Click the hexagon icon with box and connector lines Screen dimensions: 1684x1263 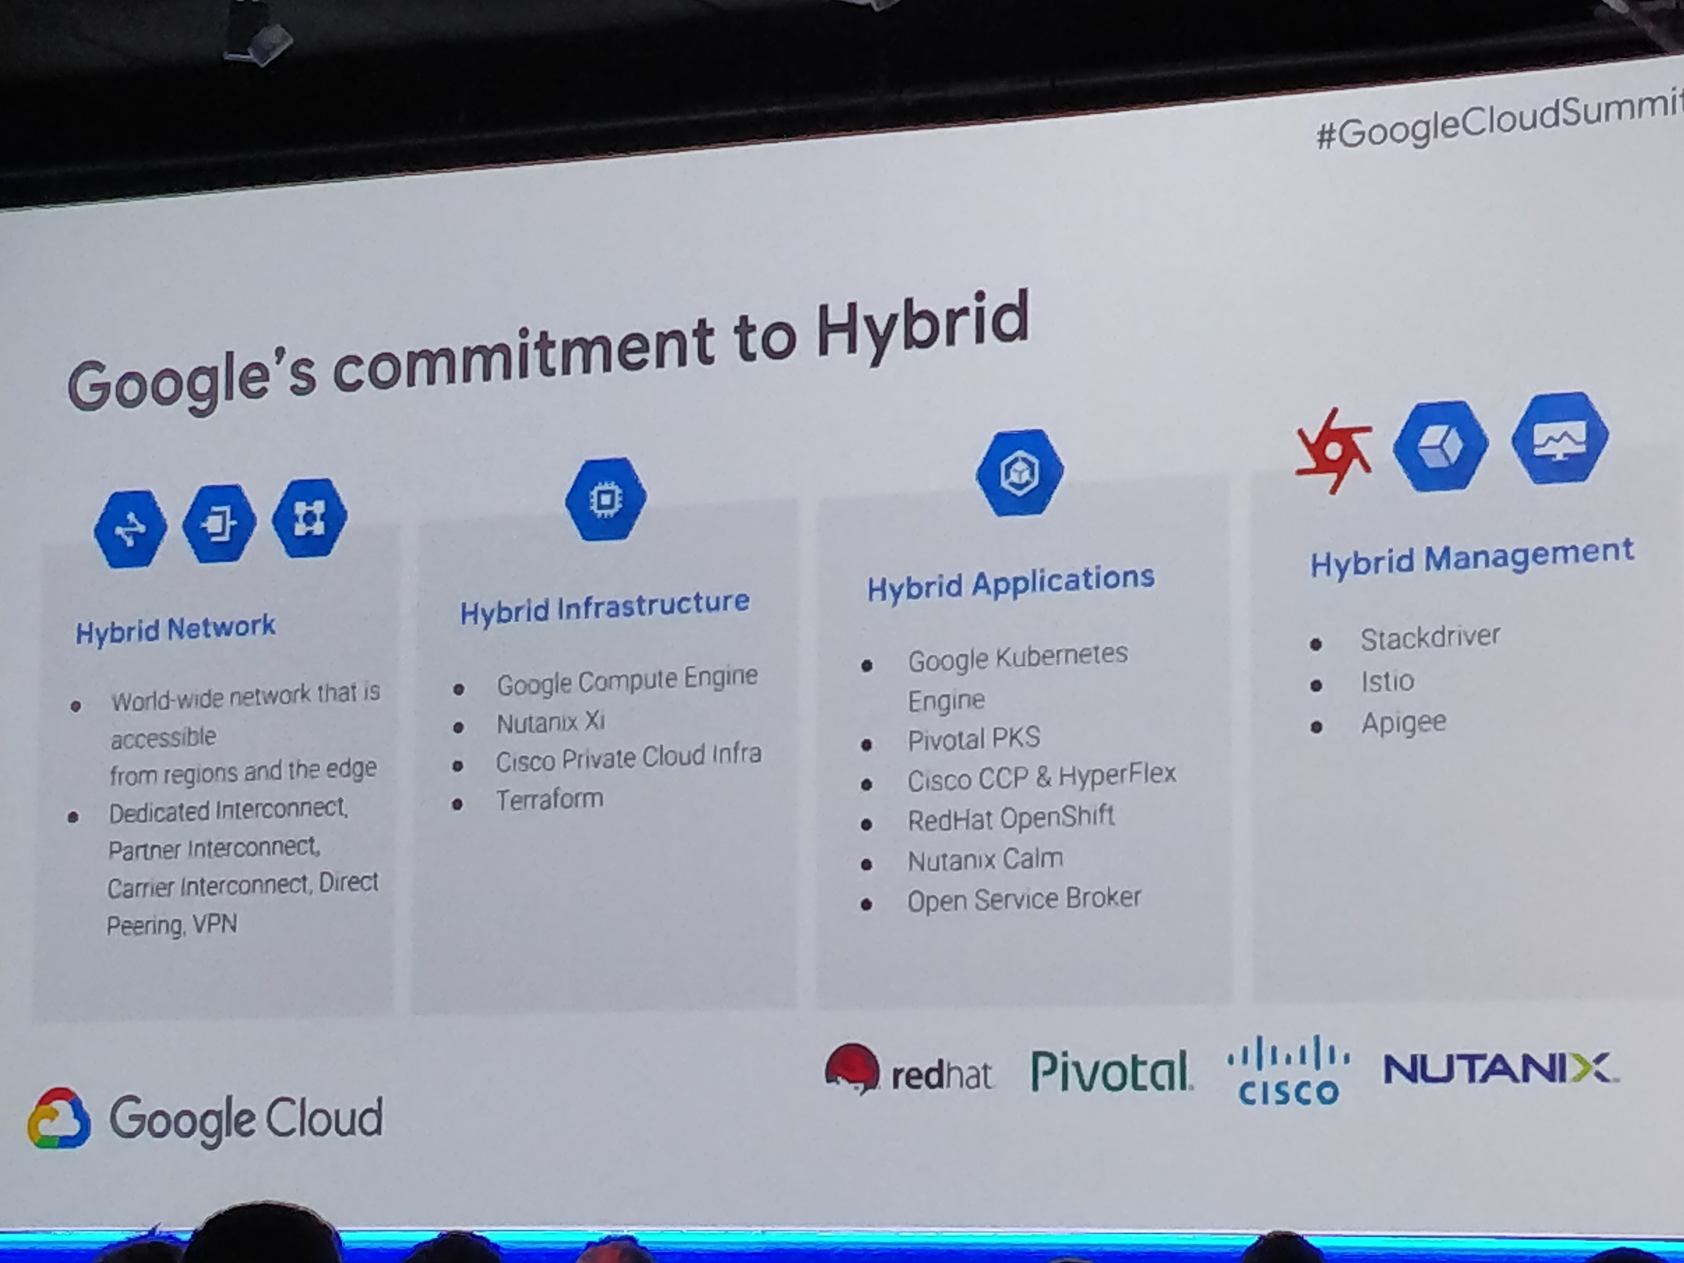(x=219, y=523)
